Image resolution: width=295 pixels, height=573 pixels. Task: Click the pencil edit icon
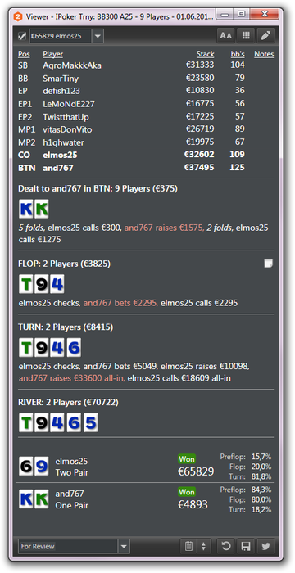(x=265, y=35)
